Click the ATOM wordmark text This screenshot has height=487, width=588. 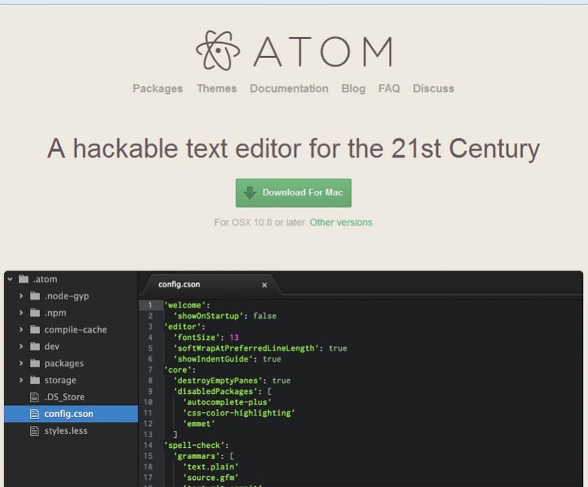tap(323, 51)
